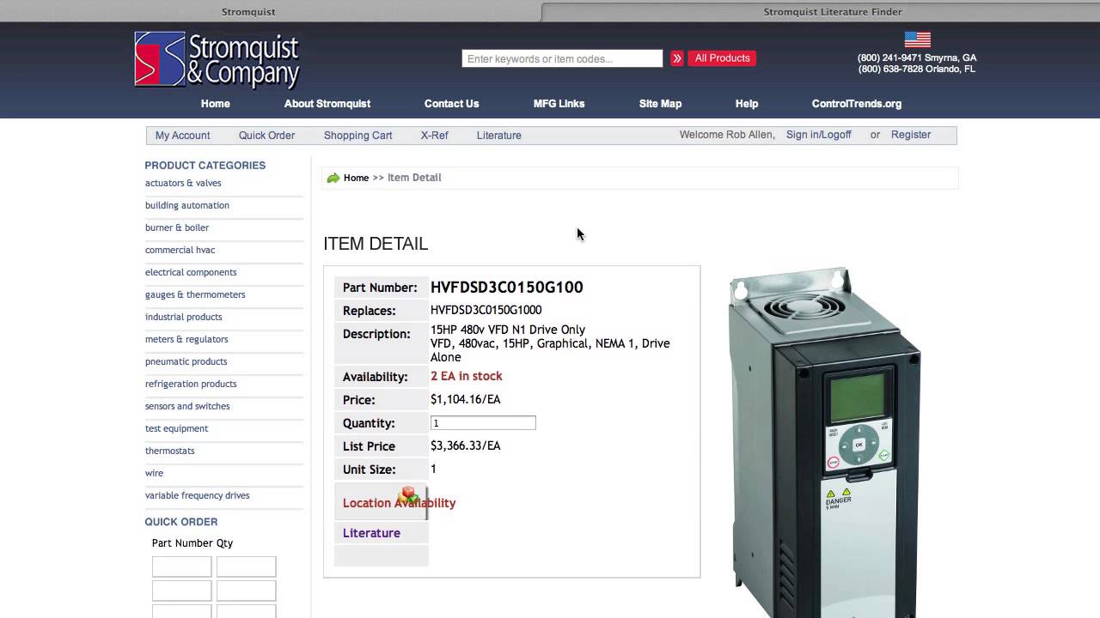Click the US flag icon
Image resolution: width=1100 pixels, height=618 pixels.
[917, 39]
